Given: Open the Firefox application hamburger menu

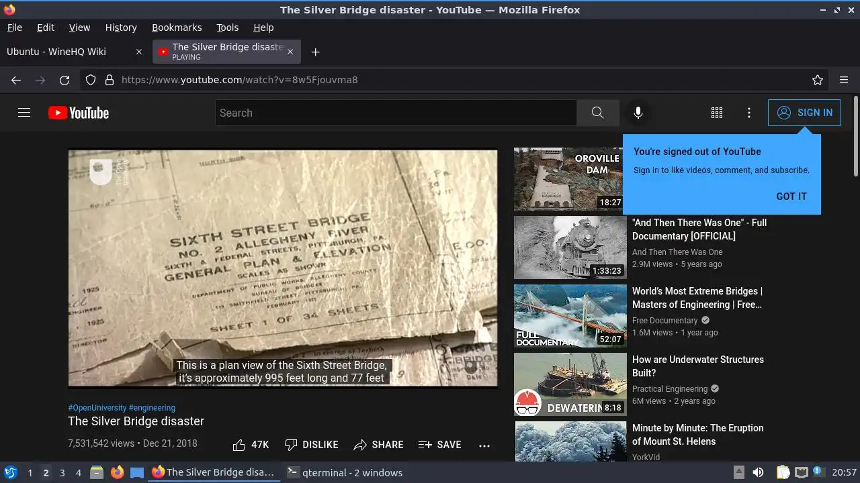Looking at the screenshot, I should click(844, 80).
